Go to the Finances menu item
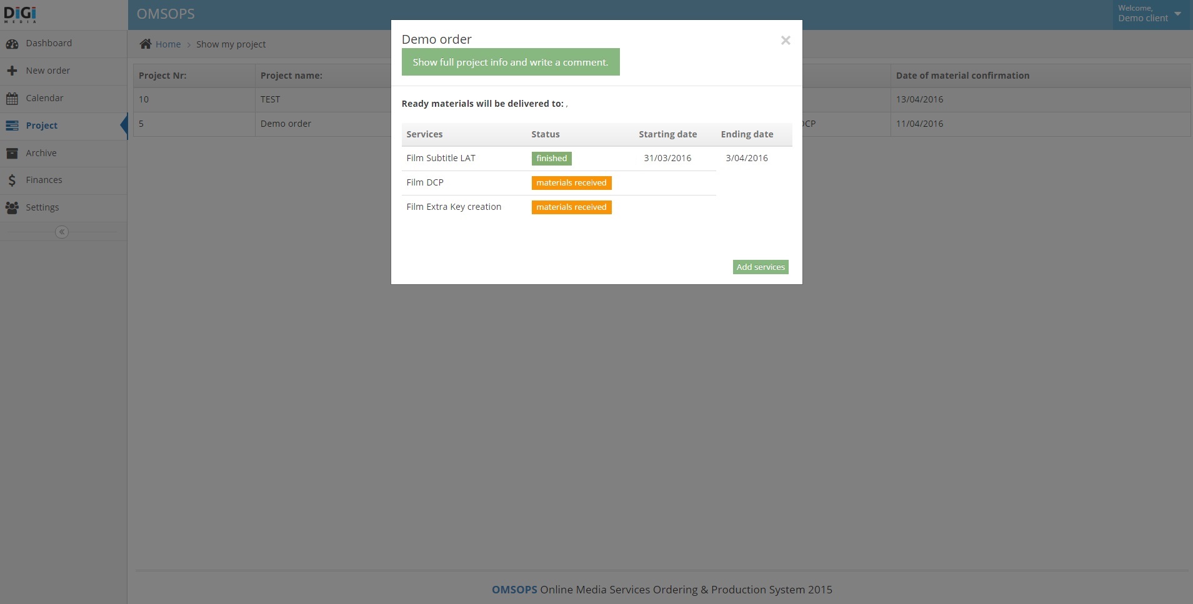 click(44, 180)
